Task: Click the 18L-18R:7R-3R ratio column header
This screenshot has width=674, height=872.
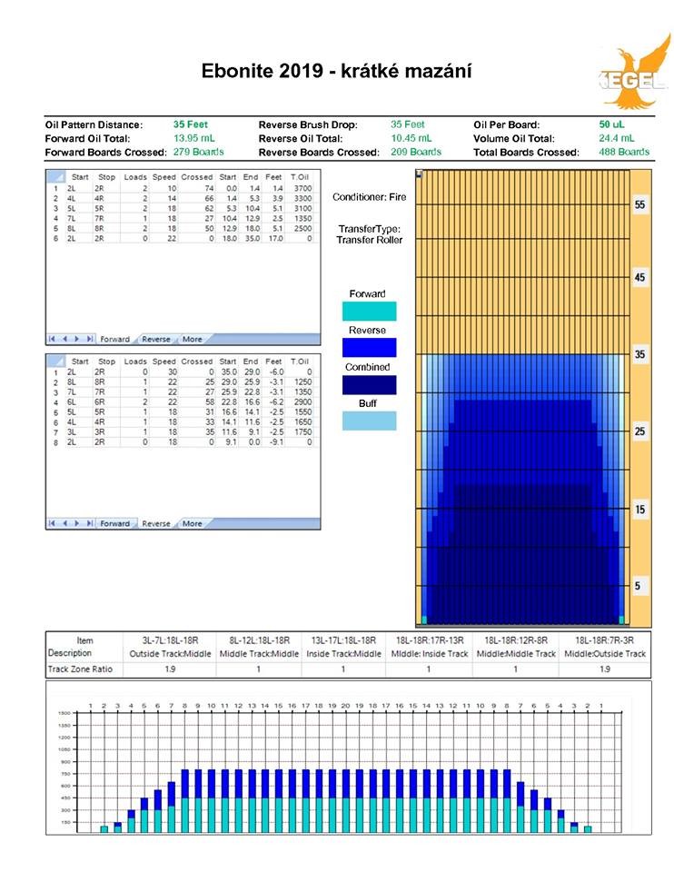Action: (604, 640)
